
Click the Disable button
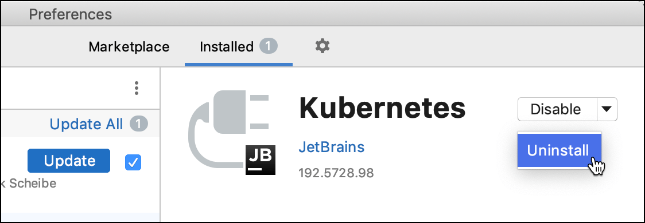click(557, 109)
